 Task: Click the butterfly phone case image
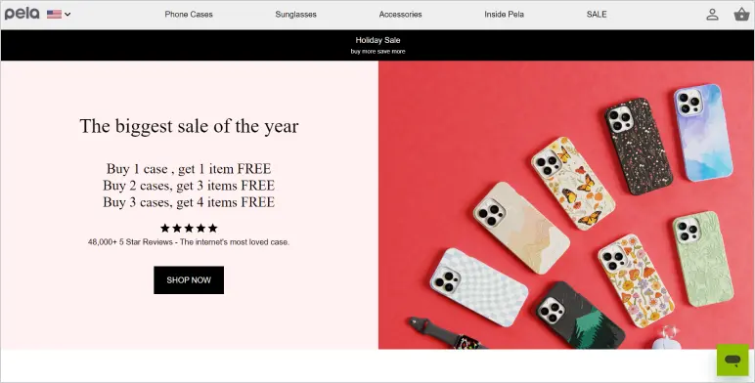pyautogui.click(x=573, y=184)
